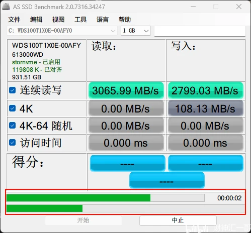This screenshot has height=233, width=251.
Task: Click the 开始 start button
Action: click(x=83, y=220)
